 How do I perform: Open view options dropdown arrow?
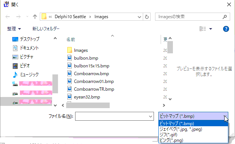[x=210, y=29]
